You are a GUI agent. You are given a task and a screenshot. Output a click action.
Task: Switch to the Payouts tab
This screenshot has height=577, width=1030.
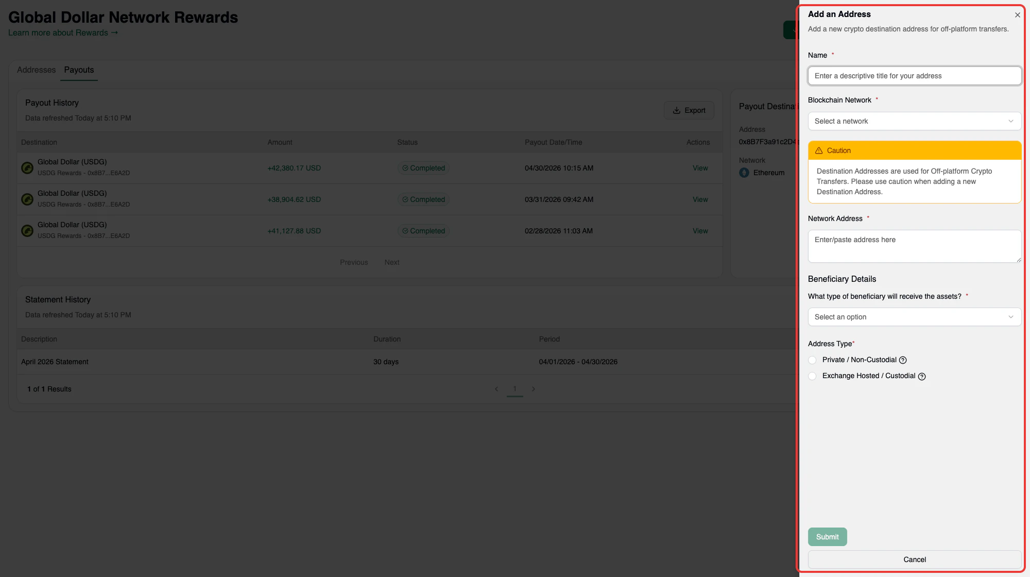coord(79,70)
